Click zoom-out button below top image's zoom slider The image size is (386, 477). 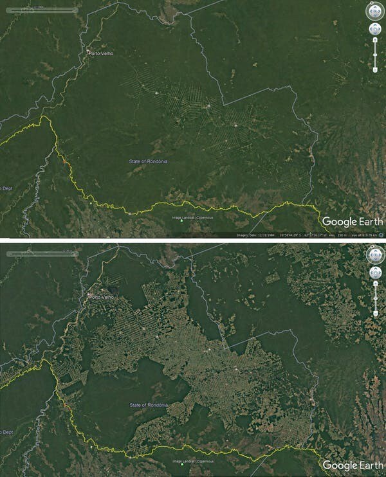375,70
